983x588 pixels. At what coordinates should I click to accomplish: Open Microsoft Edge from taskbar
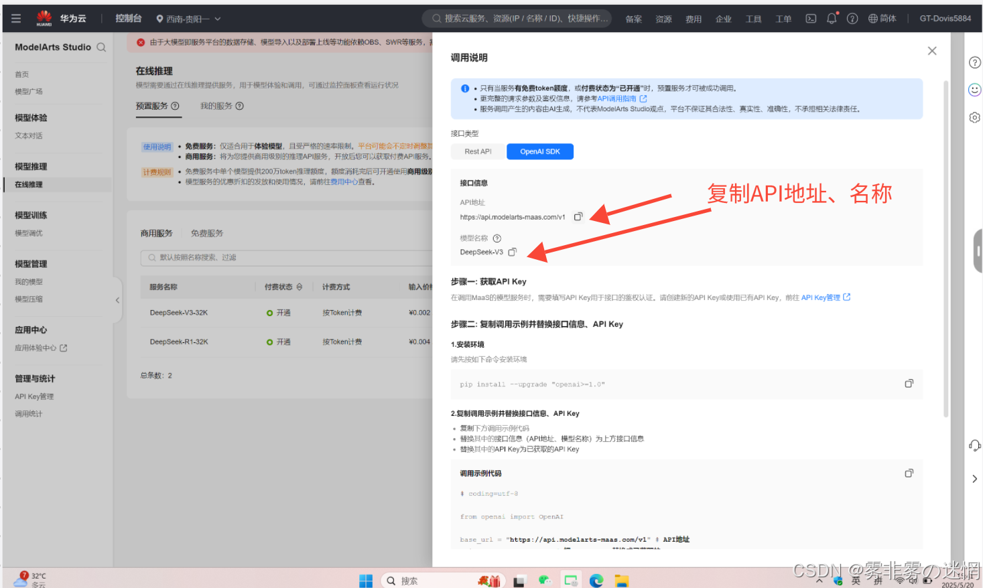(596, 581)
